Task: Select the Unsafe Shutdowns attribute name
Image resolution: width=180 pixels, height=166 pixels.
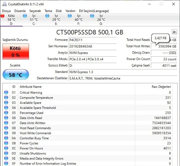Action: tap(33, 153)
